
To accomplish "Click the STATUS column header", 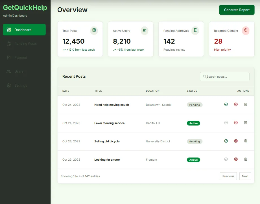I will tap(192, 91).
